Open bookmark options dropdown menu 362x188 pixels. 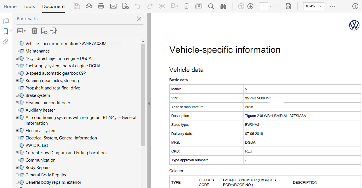(x=21, y=31)
